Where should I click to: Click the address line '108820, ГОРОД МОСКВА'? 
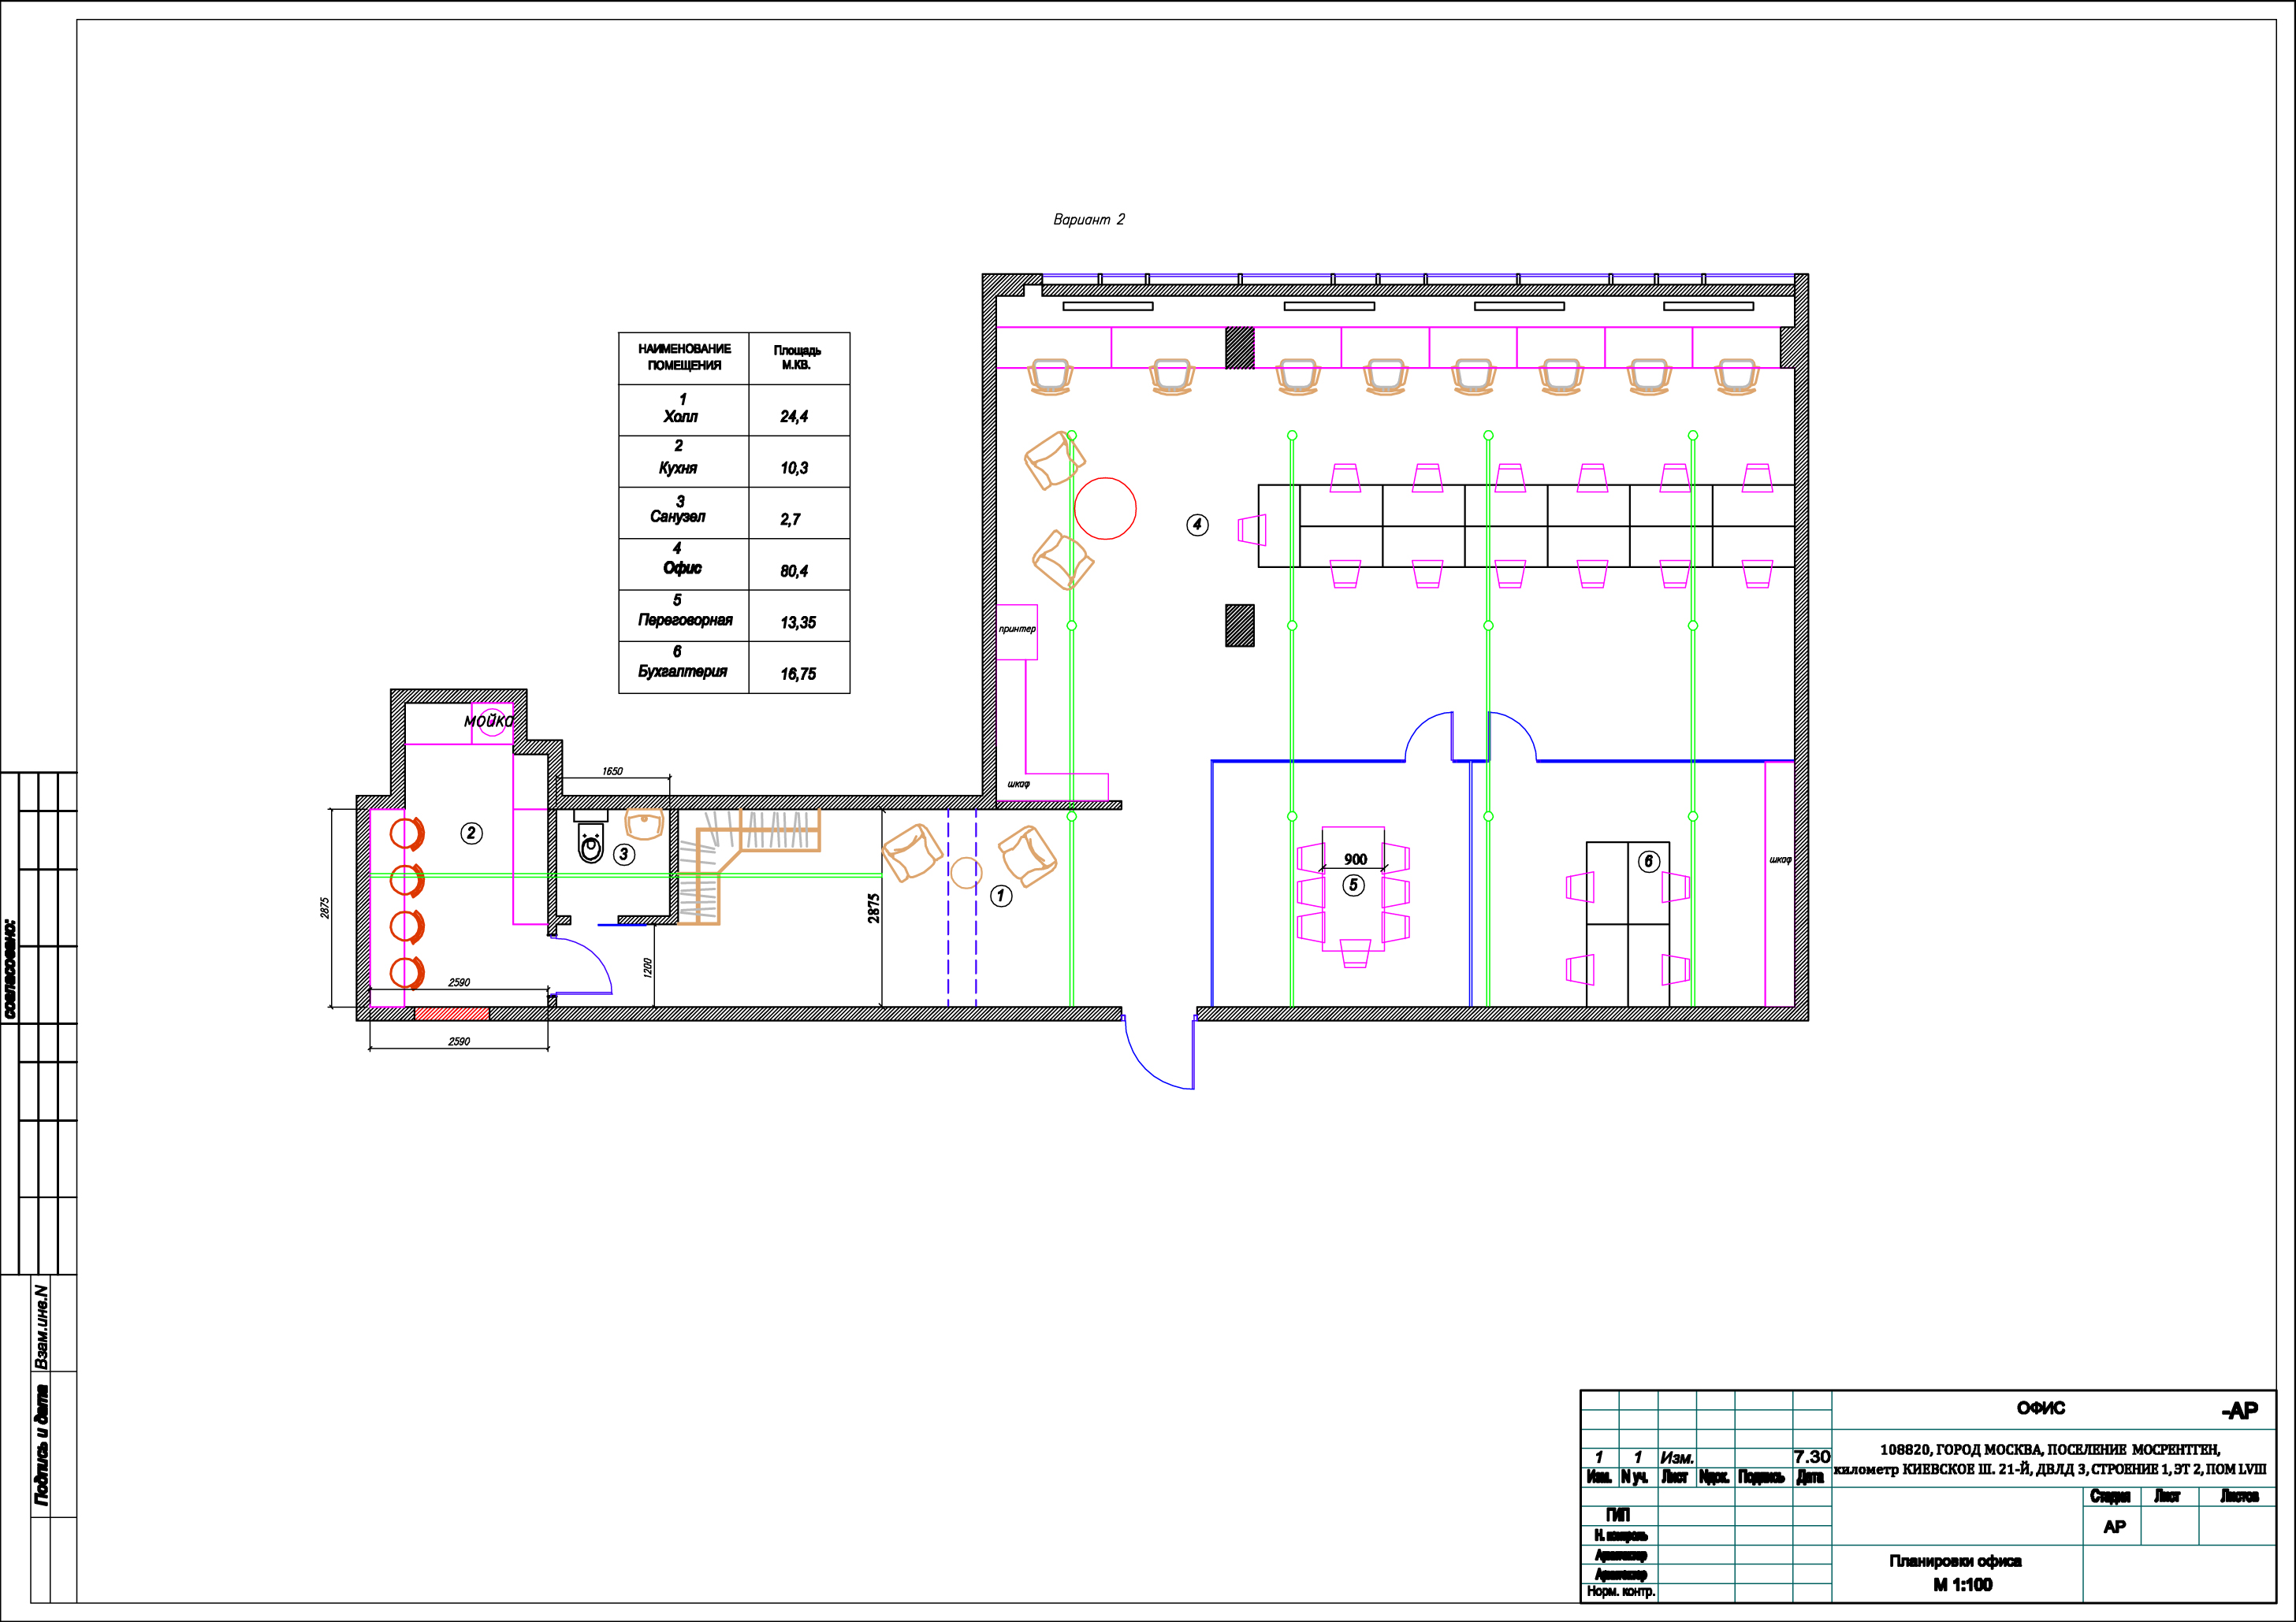point(2050,1449)
